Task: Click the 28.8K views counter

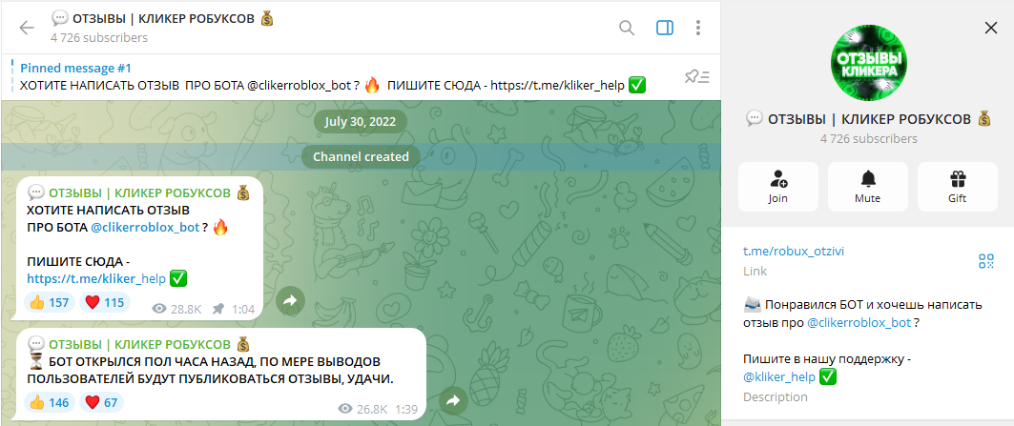Action: point(177,310)
